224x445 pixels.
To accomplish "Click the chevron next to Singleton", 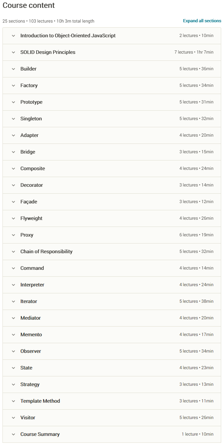I will pos(13,119).
